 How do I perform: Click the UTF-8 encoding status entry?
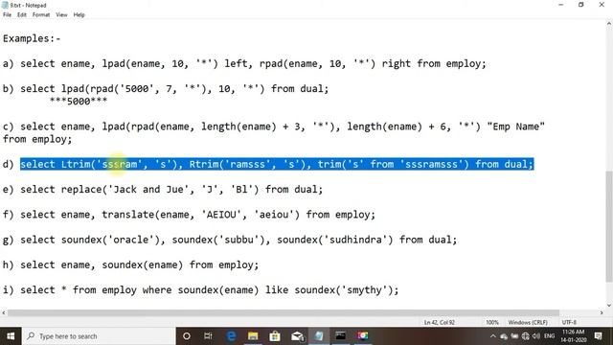(569, 323)
